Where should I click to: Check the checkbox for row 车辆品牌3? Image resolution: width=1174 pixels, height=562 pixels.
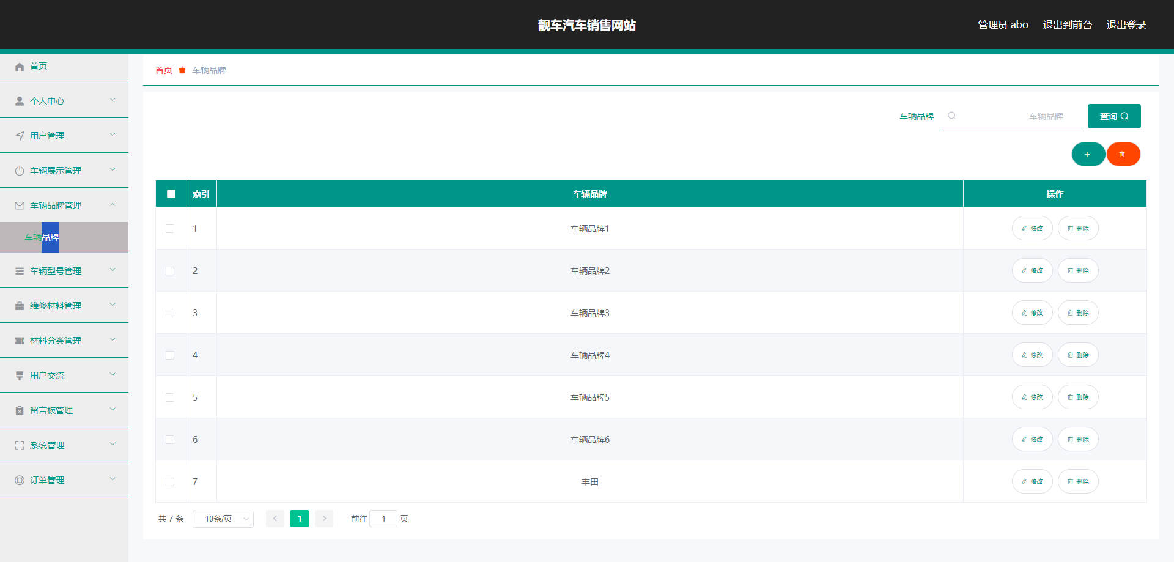170,313
